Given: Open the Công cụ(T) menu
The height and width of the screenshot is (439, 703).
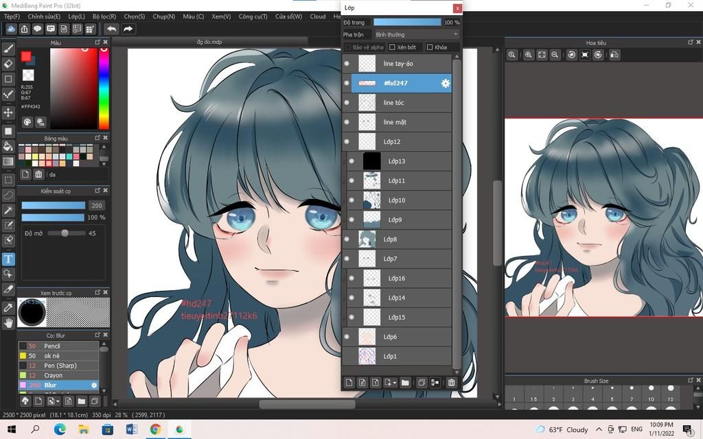Looking at the screenshot, I should pyautogui.click(x=253, y=16).
